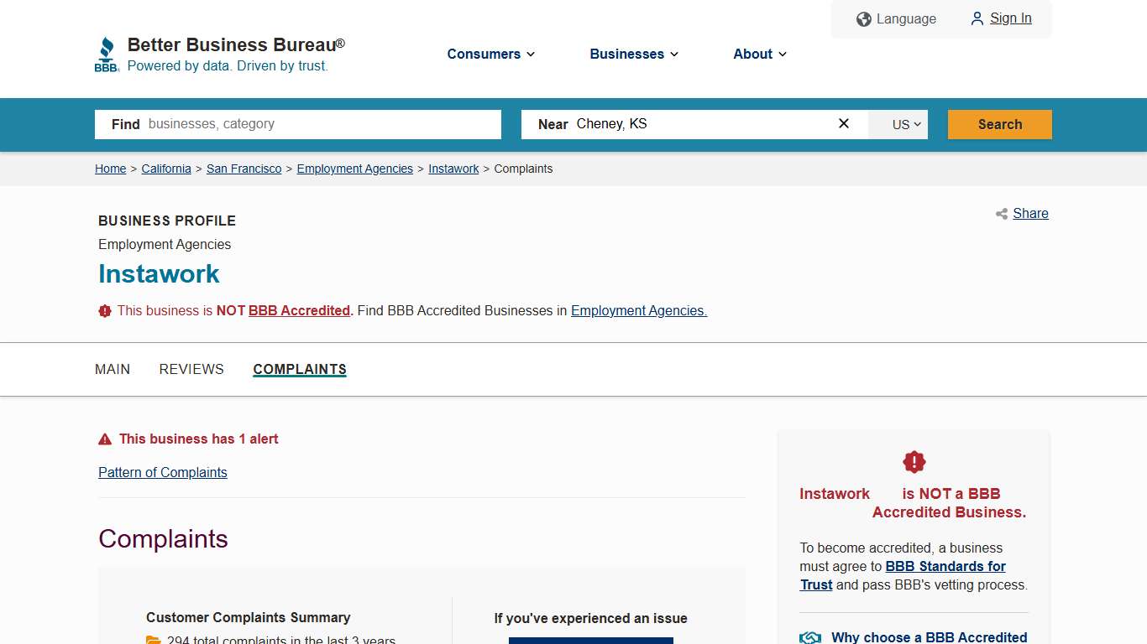Screen dimensions: 1147x644
Task: Expand the Businesses navigation dropdown
Action: 633,54
